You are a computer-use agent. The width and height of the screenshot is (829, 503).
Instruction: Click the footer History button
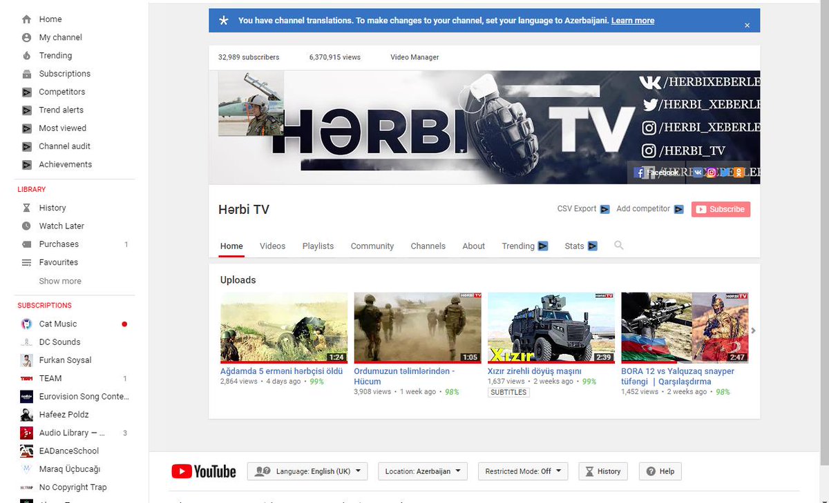[x=603, y=471]
